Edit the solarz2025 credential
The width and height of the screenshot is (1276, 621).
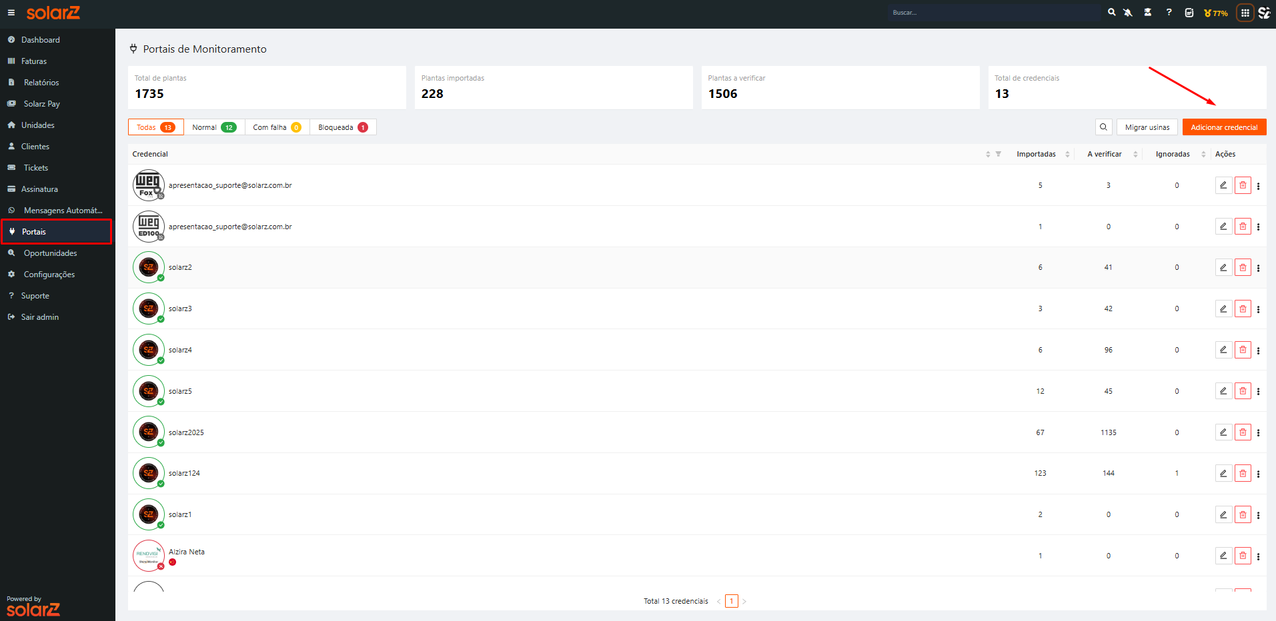pos(1223,432)
